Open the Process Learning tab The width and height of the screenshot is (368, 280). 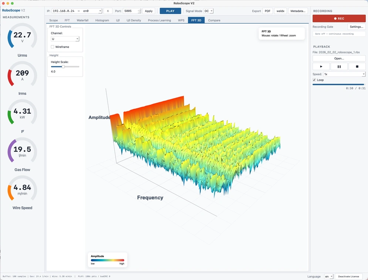click(x=159, y=20)
